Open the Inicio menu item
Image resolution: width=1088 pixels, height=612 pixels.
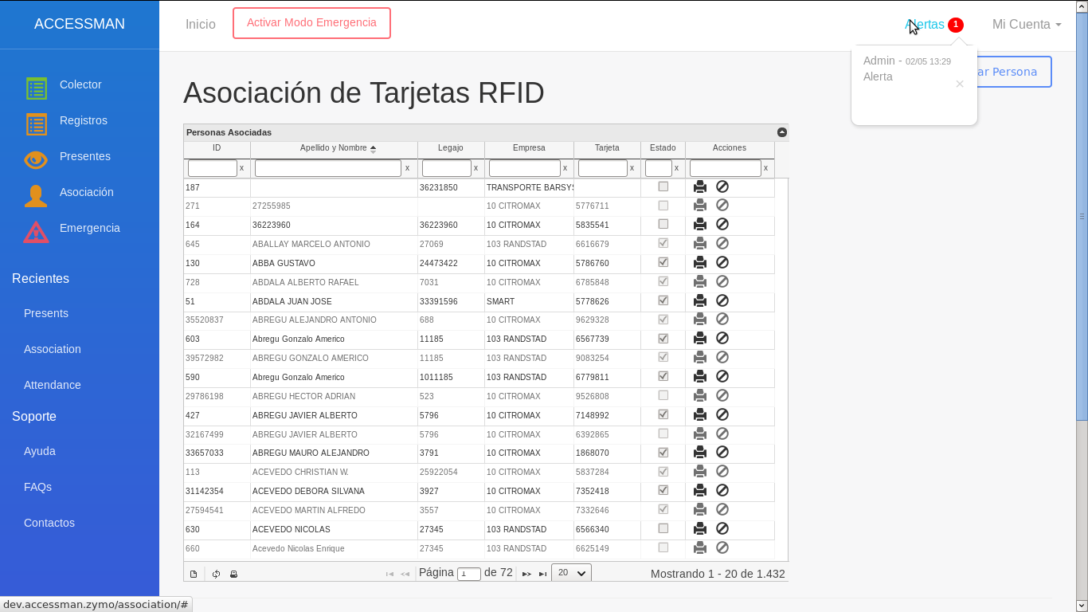tap(201, 25)
